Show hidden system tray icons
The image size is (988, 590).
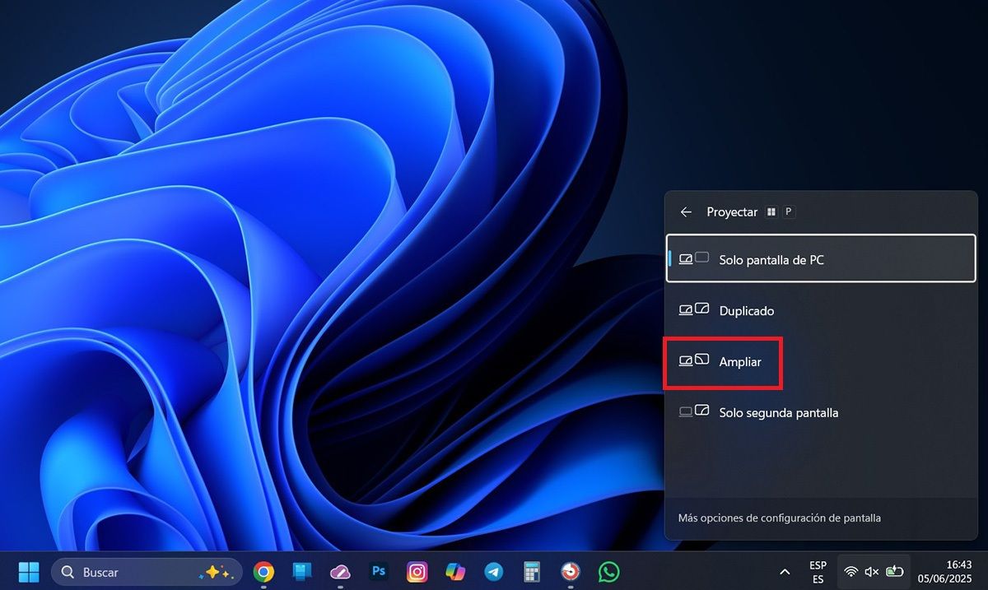785,572
